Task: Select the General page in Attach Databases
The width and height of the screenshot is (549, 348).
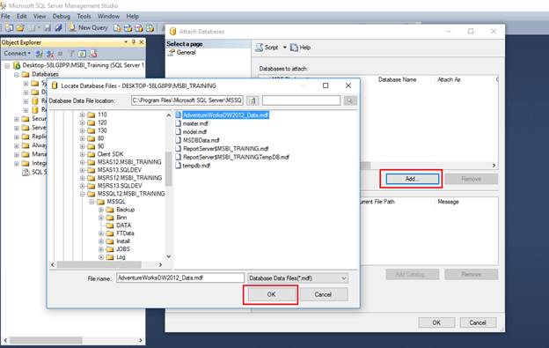Action: click(186, 52)
